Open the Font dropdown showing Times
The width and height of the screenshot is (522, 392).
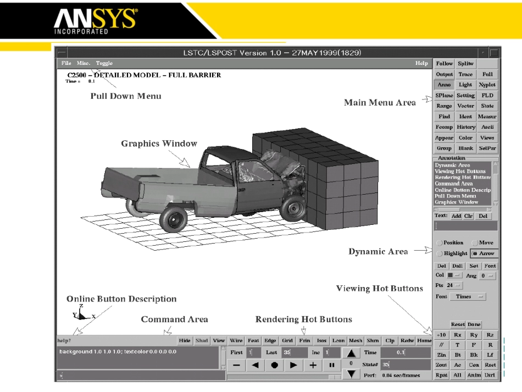pos(468,297)
